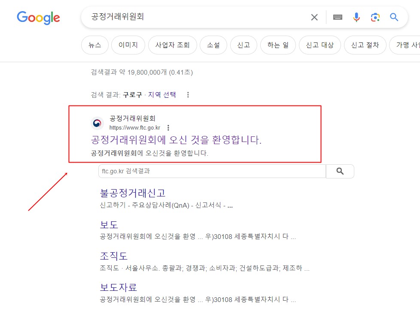Click the main Google search input field

click(198, 17)
